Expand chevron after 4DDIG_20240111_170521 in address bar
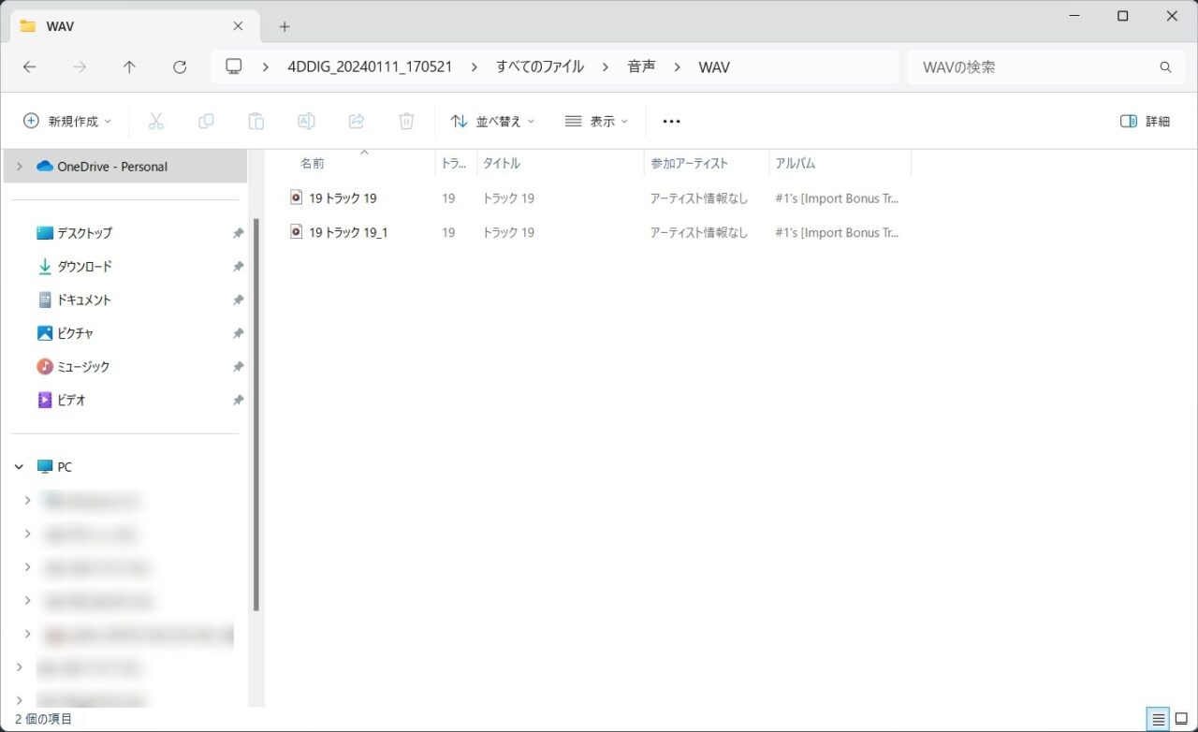Screen dimensions: 1198x732 coord(475,67)
